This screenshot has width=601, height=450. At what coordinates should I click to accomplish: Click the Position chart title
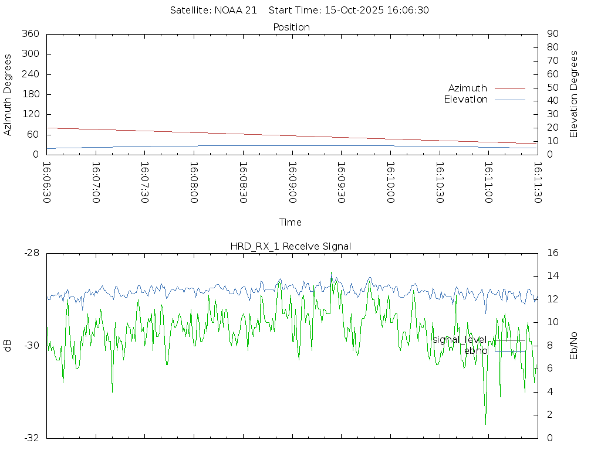click(292, 28)
